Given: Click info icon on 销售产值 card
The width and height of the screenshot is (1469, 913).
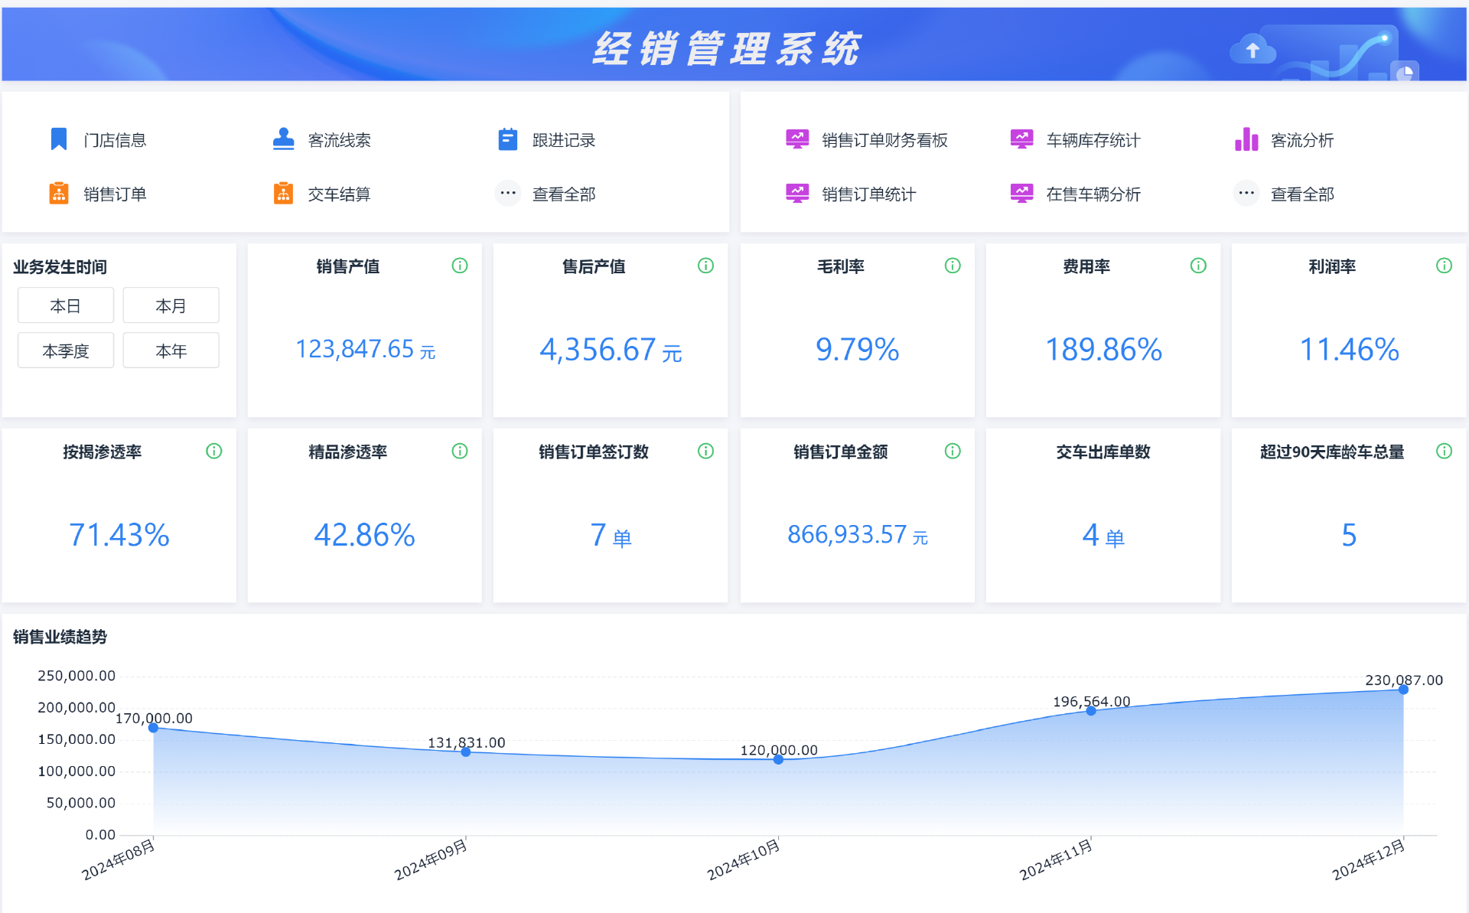Looking at the screenshot, I should 460,266.
